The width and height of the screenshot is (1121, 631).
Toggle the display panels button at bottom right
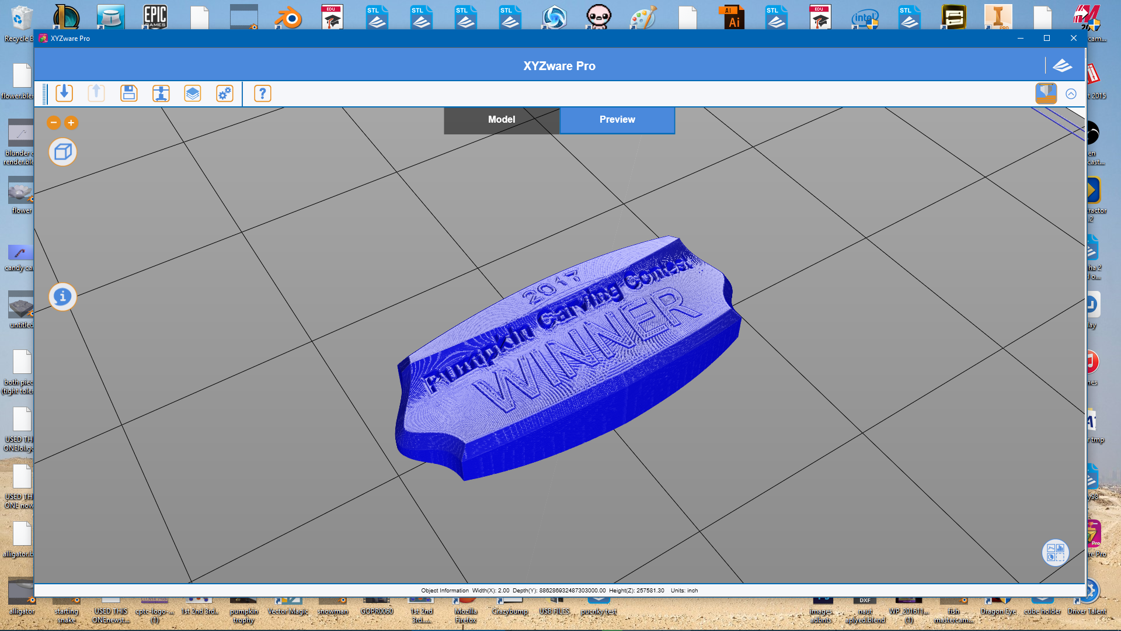point(1055,552)
